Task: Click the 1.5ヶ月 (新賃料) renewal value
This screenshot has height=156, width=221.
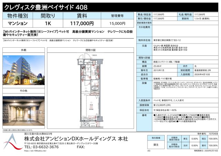Action: click(x=202, y=19)
